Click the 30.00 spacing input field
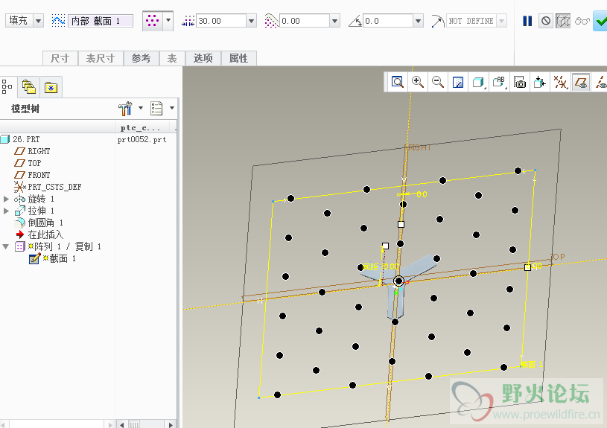Viewport: 607px width, 428px height. click(220, 22)
